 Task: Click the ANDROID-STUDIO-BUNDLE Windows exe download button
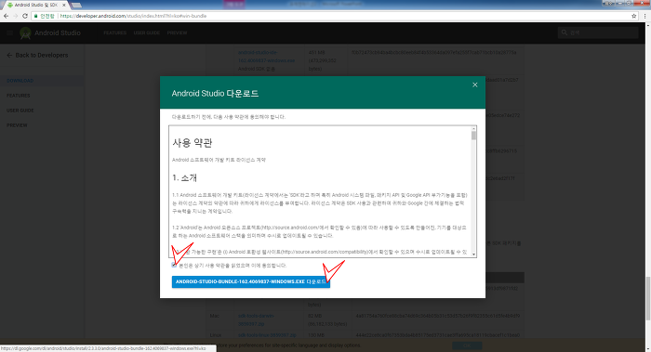(251, 282)
